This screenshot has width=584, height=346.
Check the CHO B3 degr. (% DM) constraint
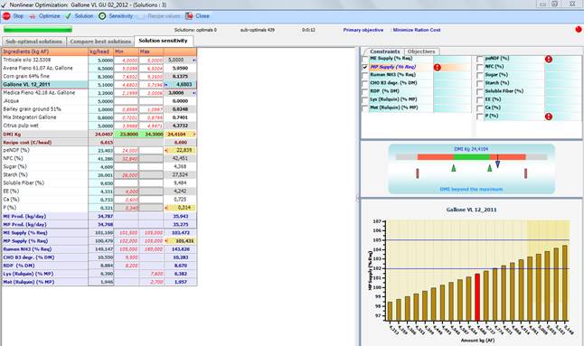point(365,84)
